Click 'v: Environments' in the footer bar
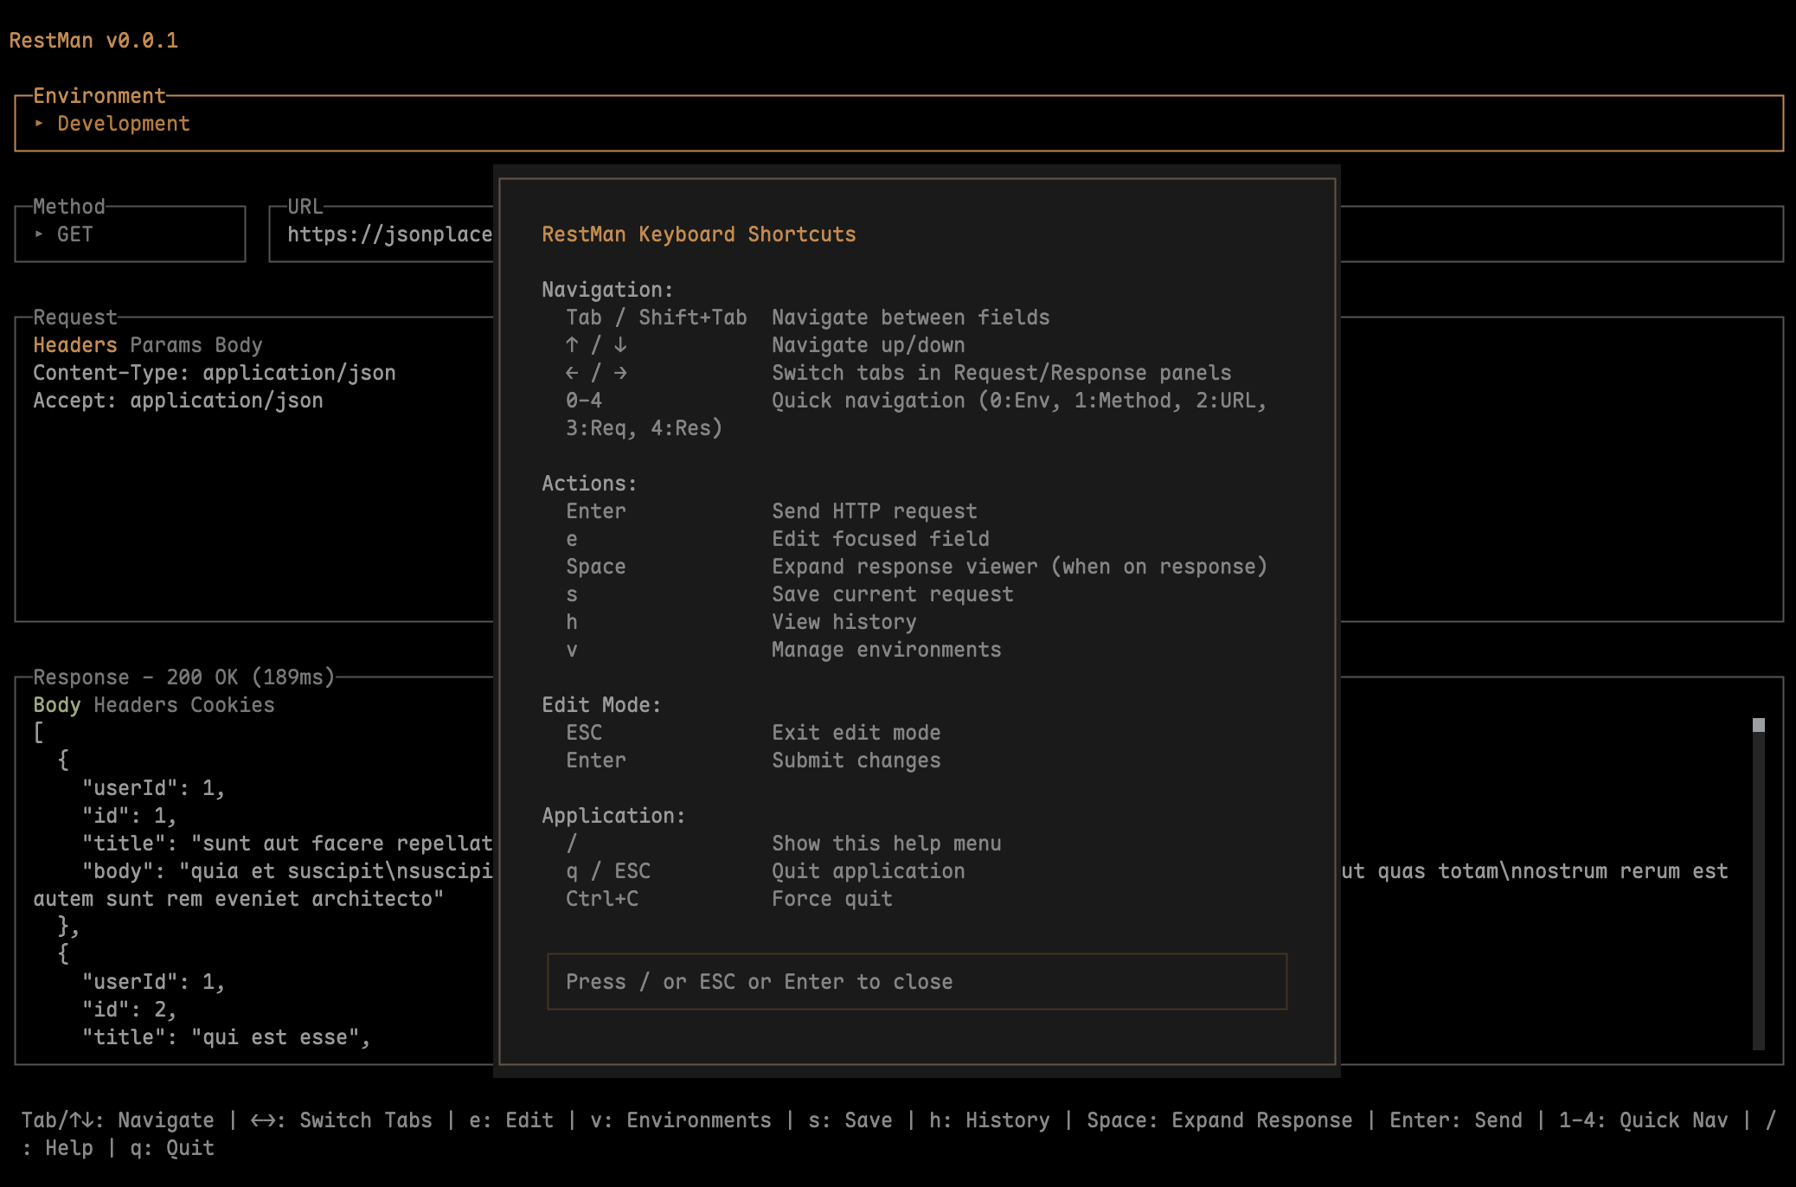 680,1120
